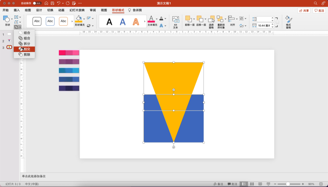Start slideshow from status bar icon

click(x=268, y=184)
